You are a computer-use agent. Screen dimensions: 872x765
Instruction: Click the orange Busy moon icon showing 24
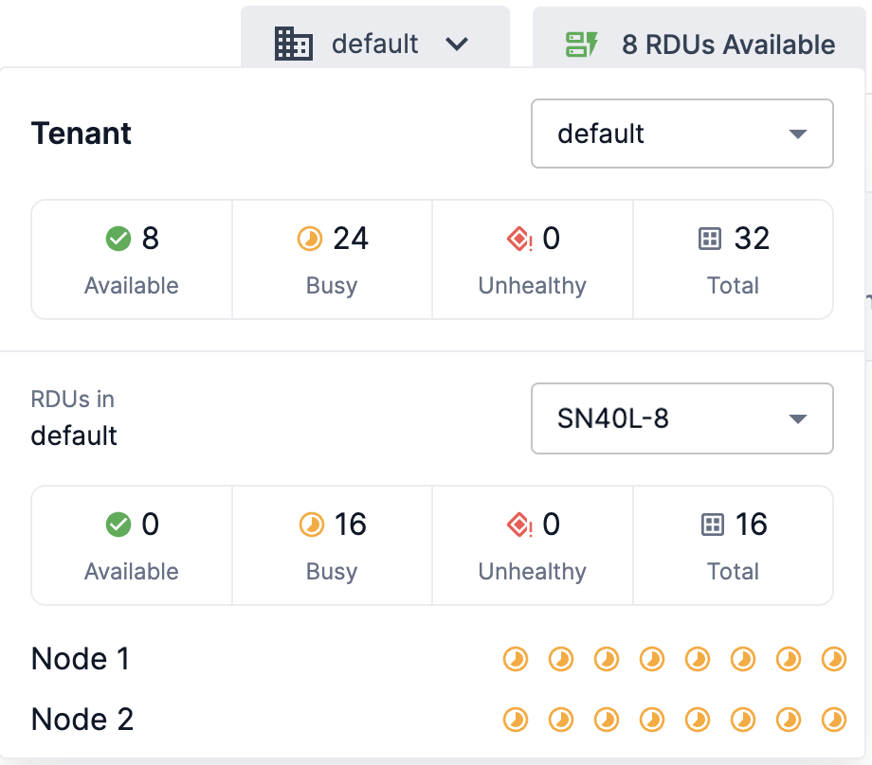tap(310, 239)
